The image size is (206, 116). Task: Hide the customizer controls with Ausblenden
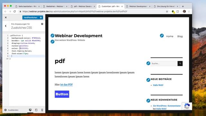pyautogui.click(x=12, y=110)
